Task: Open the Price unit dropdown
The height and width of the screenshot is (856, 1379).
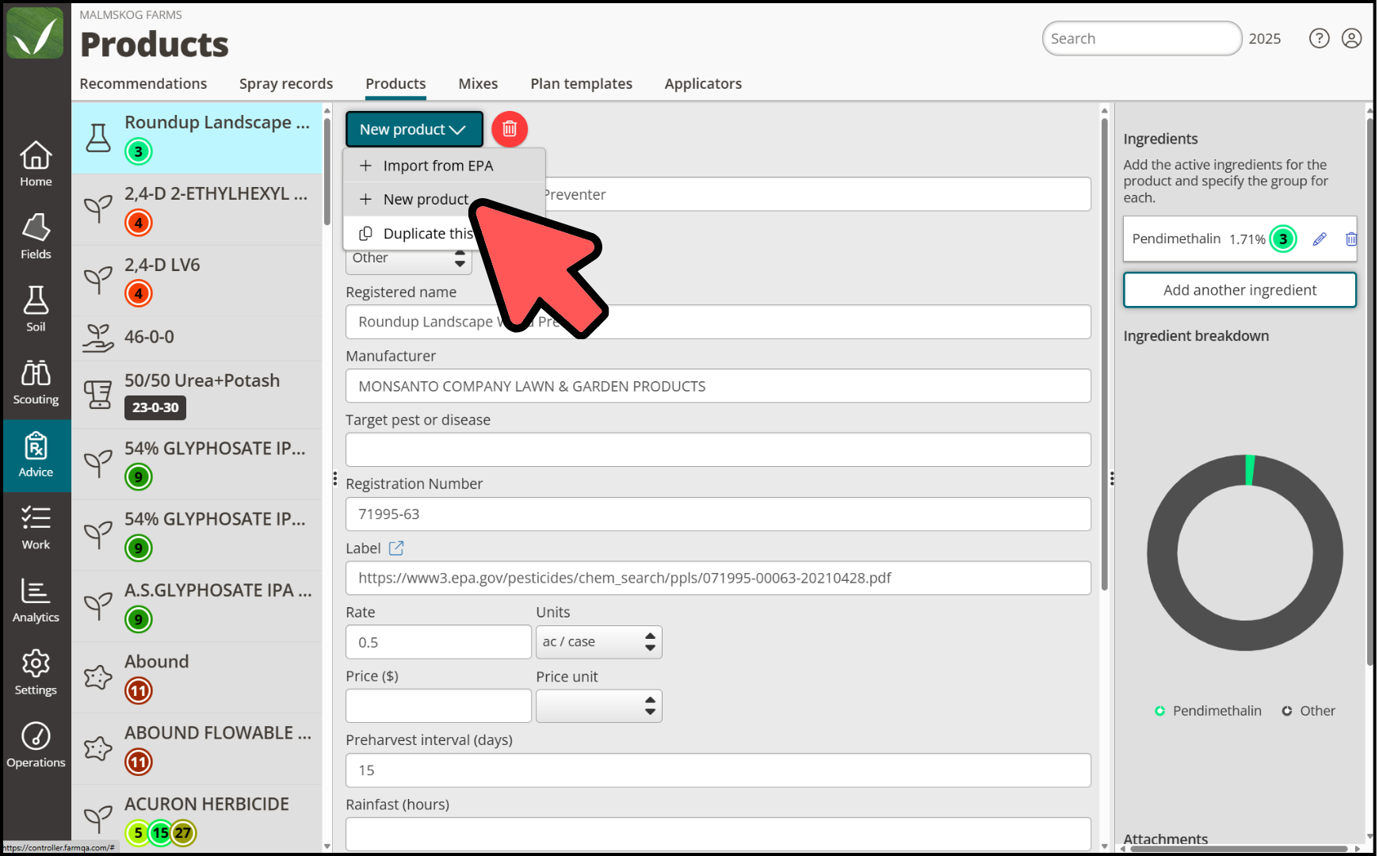Action: point(599,706)
